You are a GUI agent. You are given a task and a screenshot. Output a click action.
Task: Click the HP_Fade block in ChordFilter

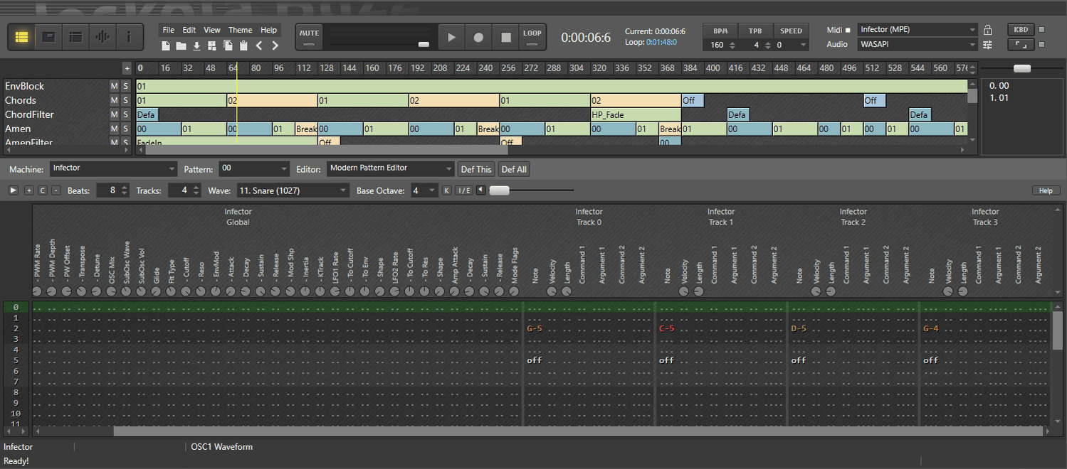point(636,114)
